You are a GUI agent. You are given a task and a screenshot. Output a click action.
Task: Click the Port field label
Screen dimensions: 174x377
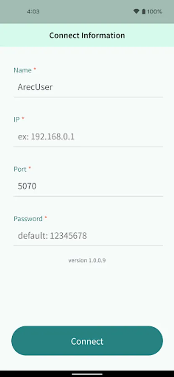click(x=20, y=169)
